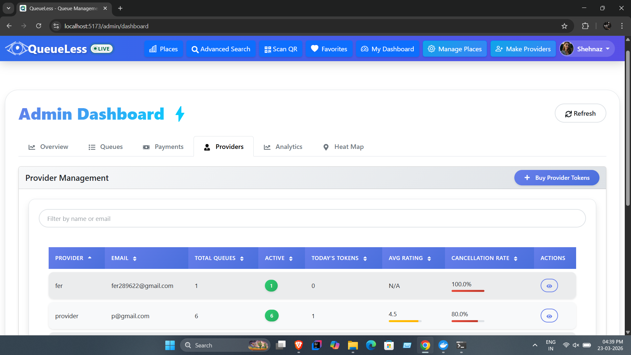Image resolution: width=631 pixels, height=355 pixels.
Task: Click the Places building icon button
Action: 163,49
